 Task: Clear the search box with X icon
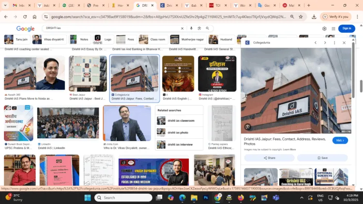tap(182, 29)
